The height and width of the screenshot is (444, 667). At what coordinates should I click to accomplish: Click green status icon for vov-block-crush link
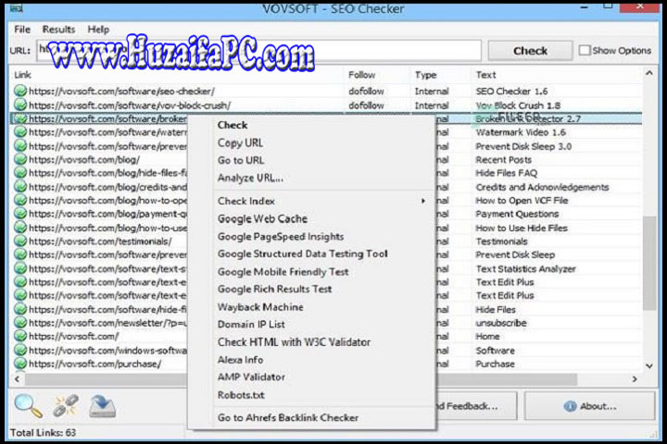[20, 105]
